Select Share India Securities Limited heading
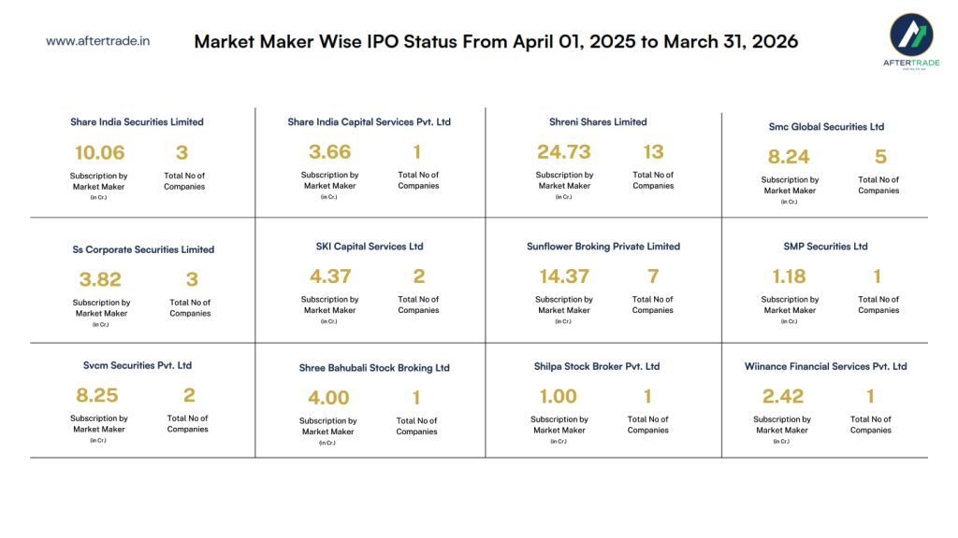The height and width of the screenshot is (538, 958). click(137, 122)
